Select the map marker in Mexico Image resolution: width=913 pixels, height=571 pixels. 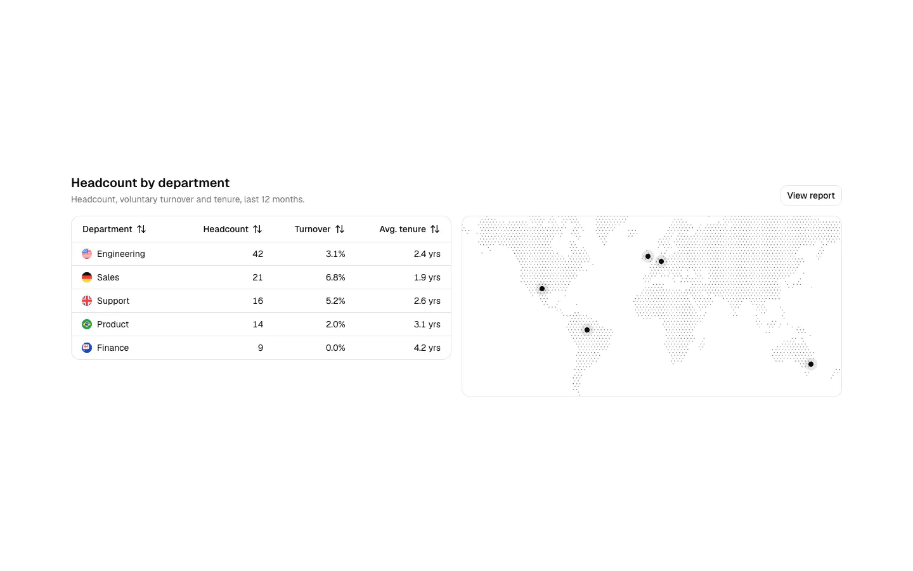pos(542,289)
